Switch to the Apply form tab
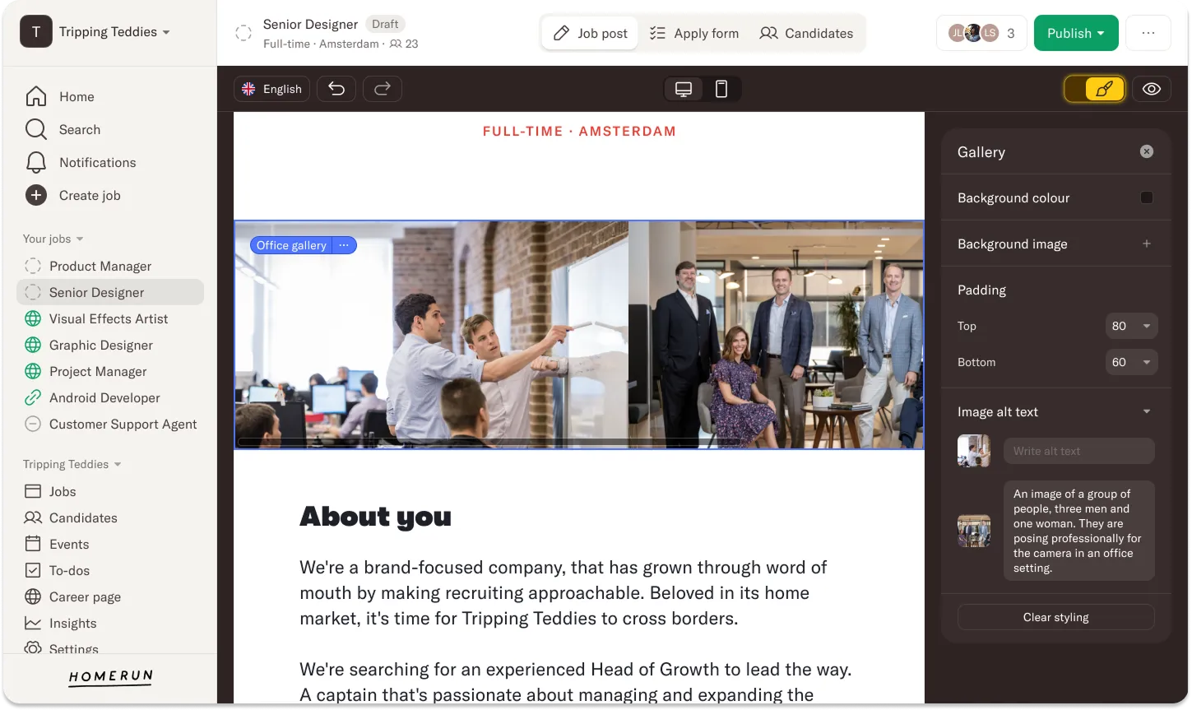Screen dimensions: 1192x710 coord(694,33)
